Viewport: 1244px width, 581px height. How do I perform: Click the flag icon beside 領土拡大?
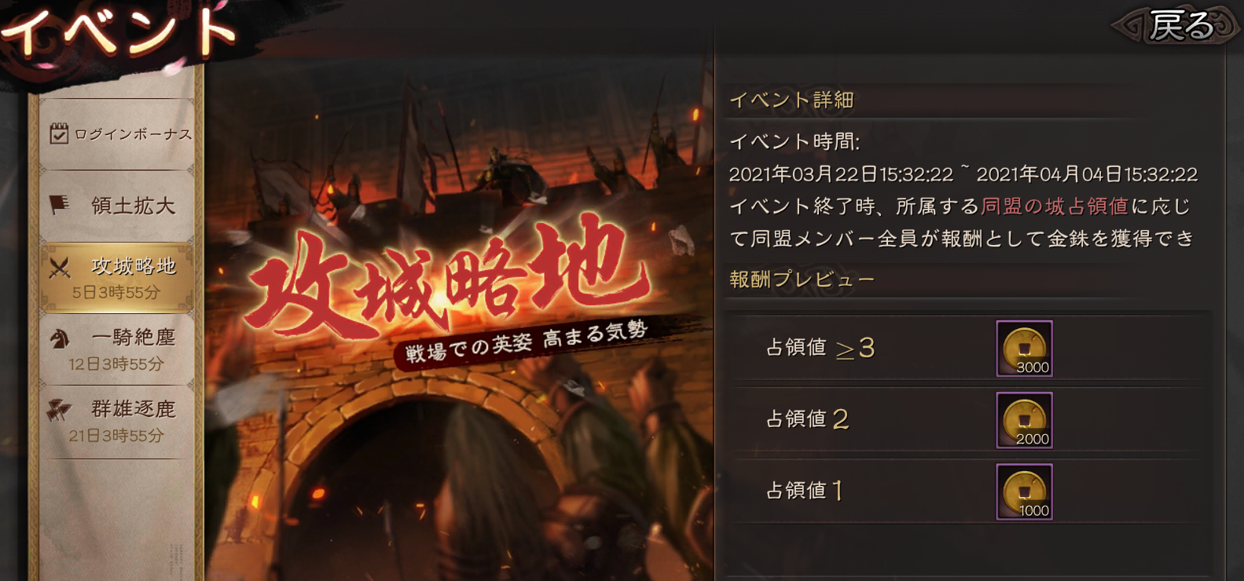[x=59, y=205]
